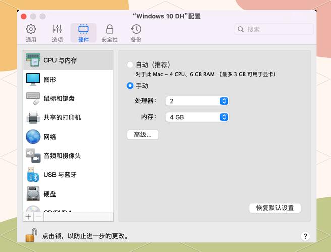Image resolution: width=331 pixels, height=252 pixels.
Task: Select the 硬件 hardware chip icon
Action: [x=83, y=29]
